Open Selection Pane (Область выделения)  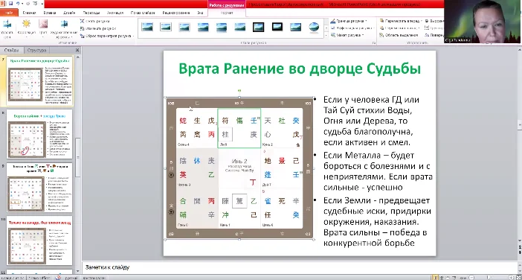click(x=399, y=35)
